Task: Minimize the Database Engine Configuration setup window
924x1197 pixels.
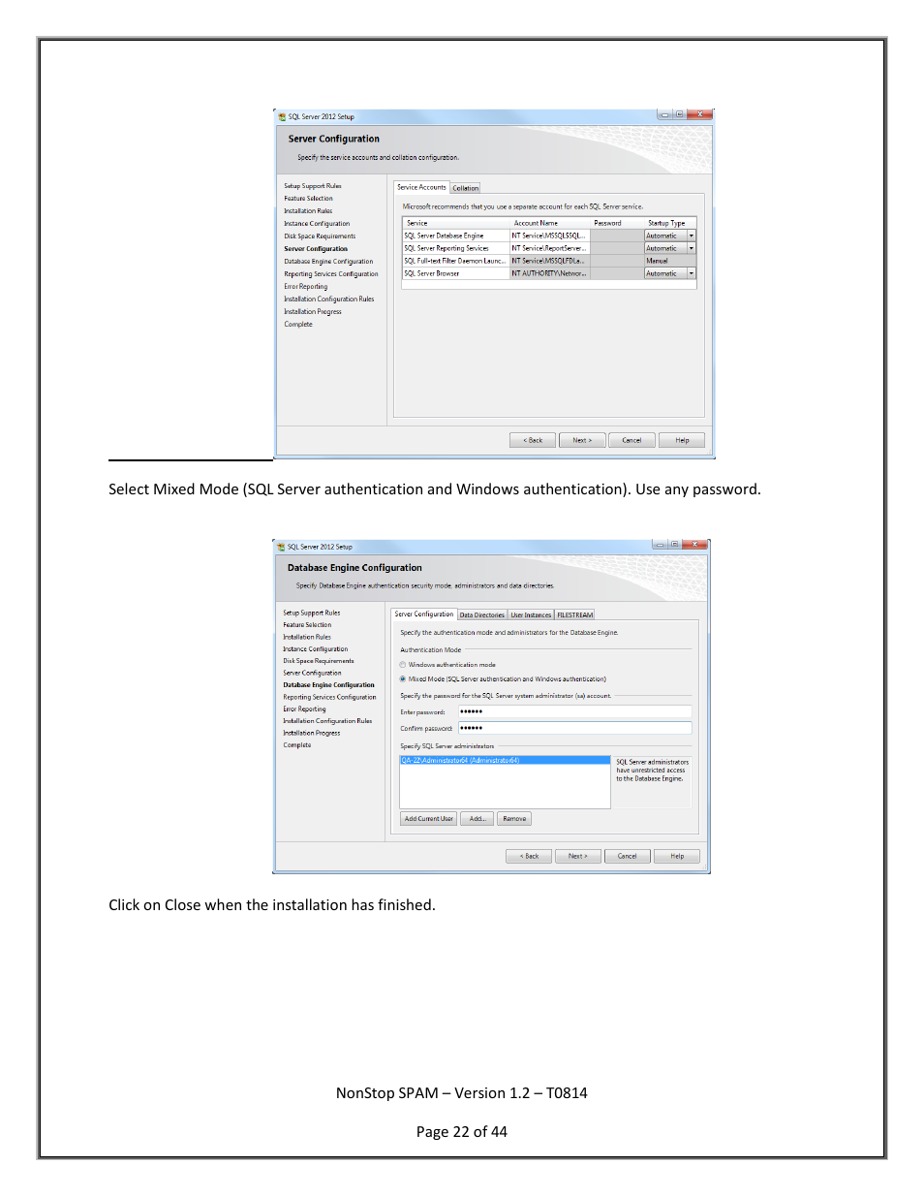Action: point(660,545)
